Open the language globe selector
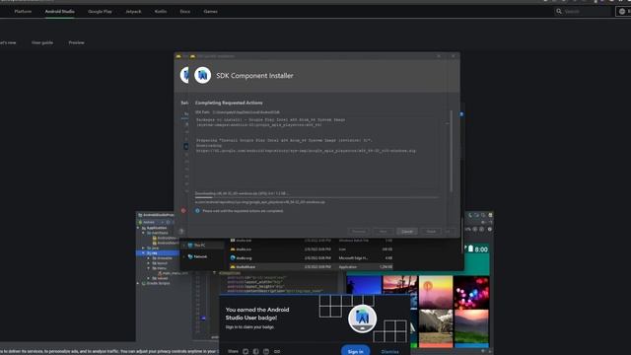This screenshot has height=355, width=631. click(622, 11)
